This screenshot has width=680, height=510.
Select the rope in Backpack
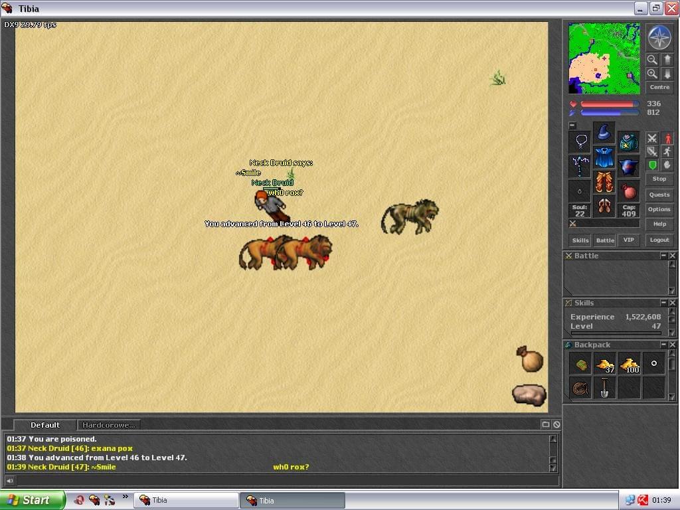point(580,388)
